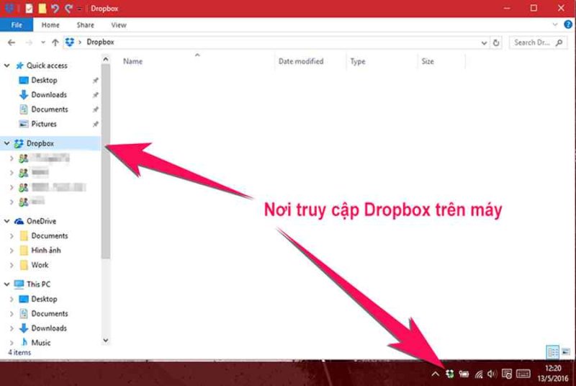The image size is (576, 386).
Task: Expand the first shared Dropbox subfolder
Action: pos(12,158)
